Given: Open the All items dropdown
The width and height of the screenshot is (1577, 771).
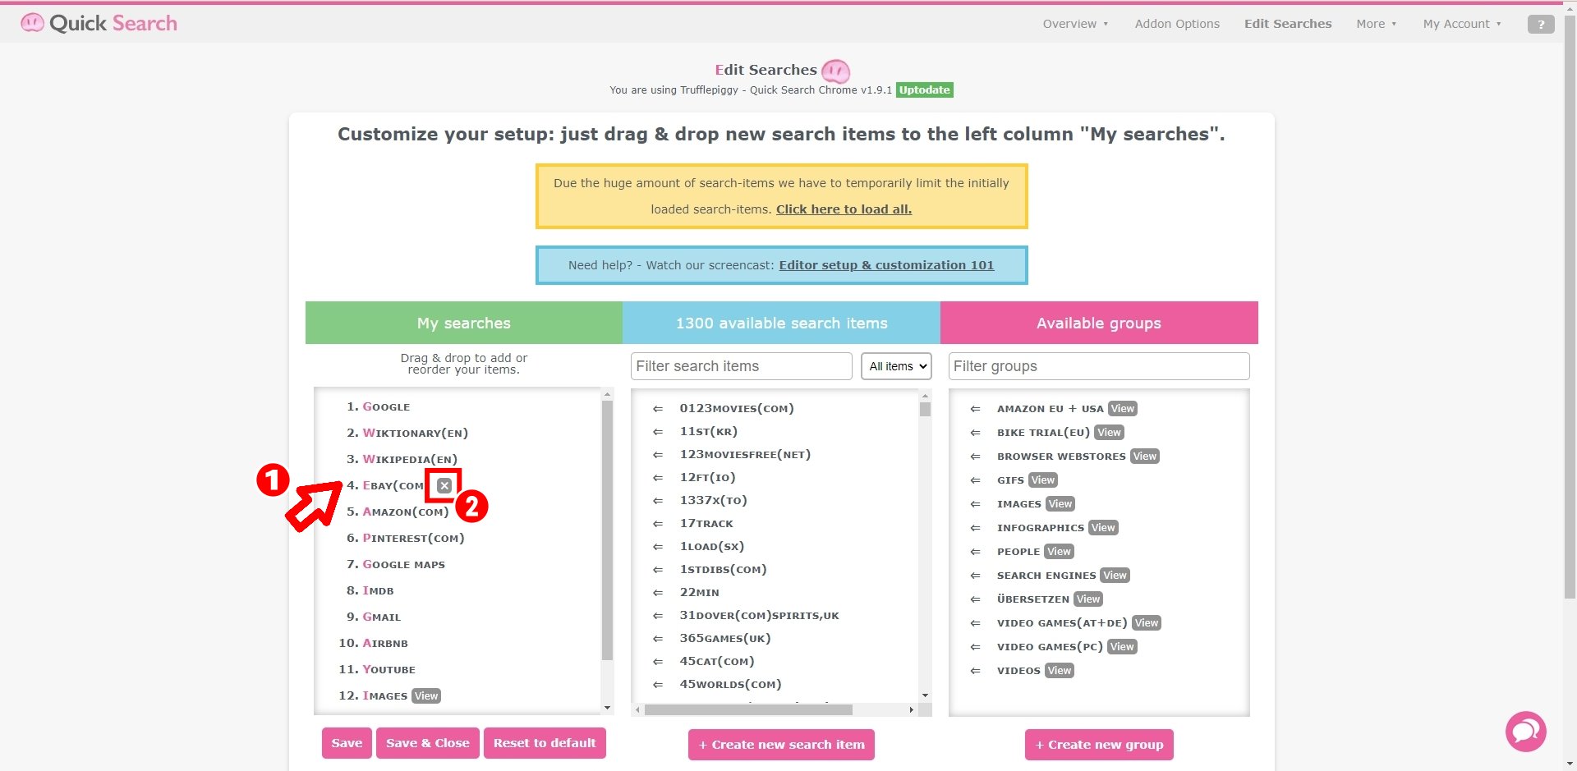Looking at the screenshot, I should pyautogui.click(x=896, y=366).
